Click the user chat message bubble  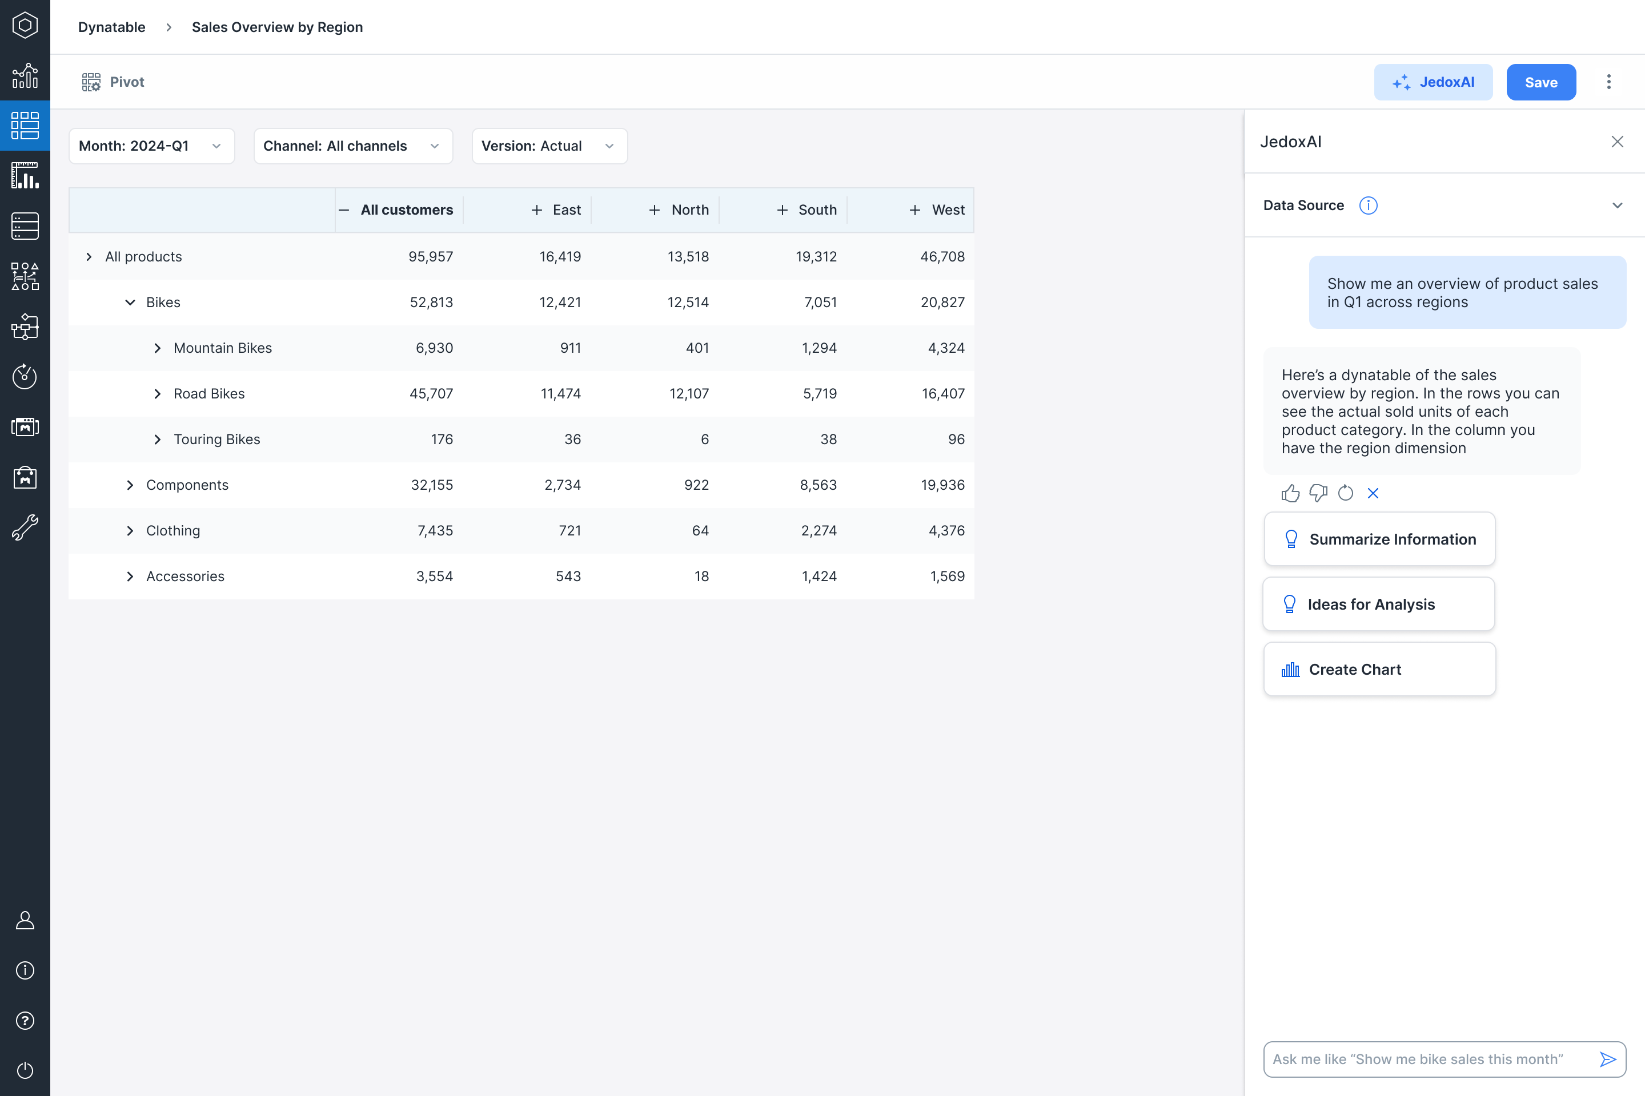pos(1467,292)
